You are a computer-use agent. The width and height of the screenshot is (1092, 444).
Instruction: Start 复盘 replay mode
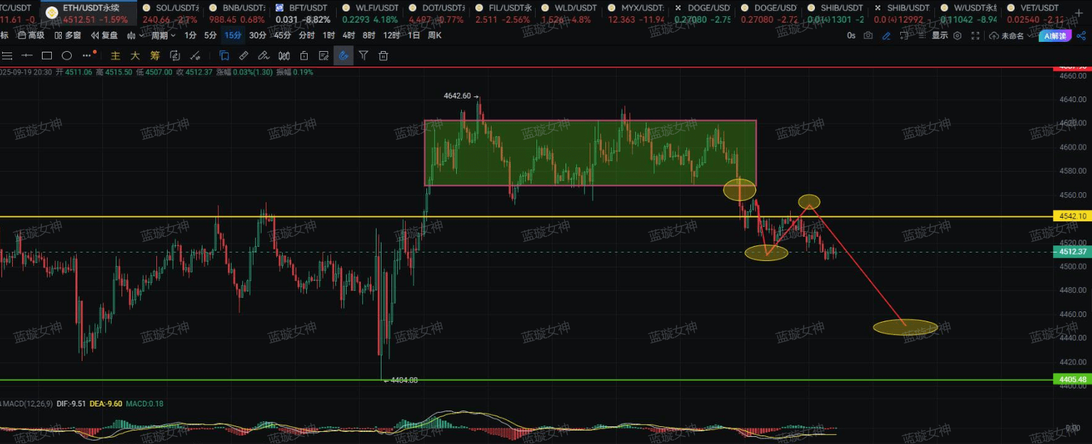[104, 35]
